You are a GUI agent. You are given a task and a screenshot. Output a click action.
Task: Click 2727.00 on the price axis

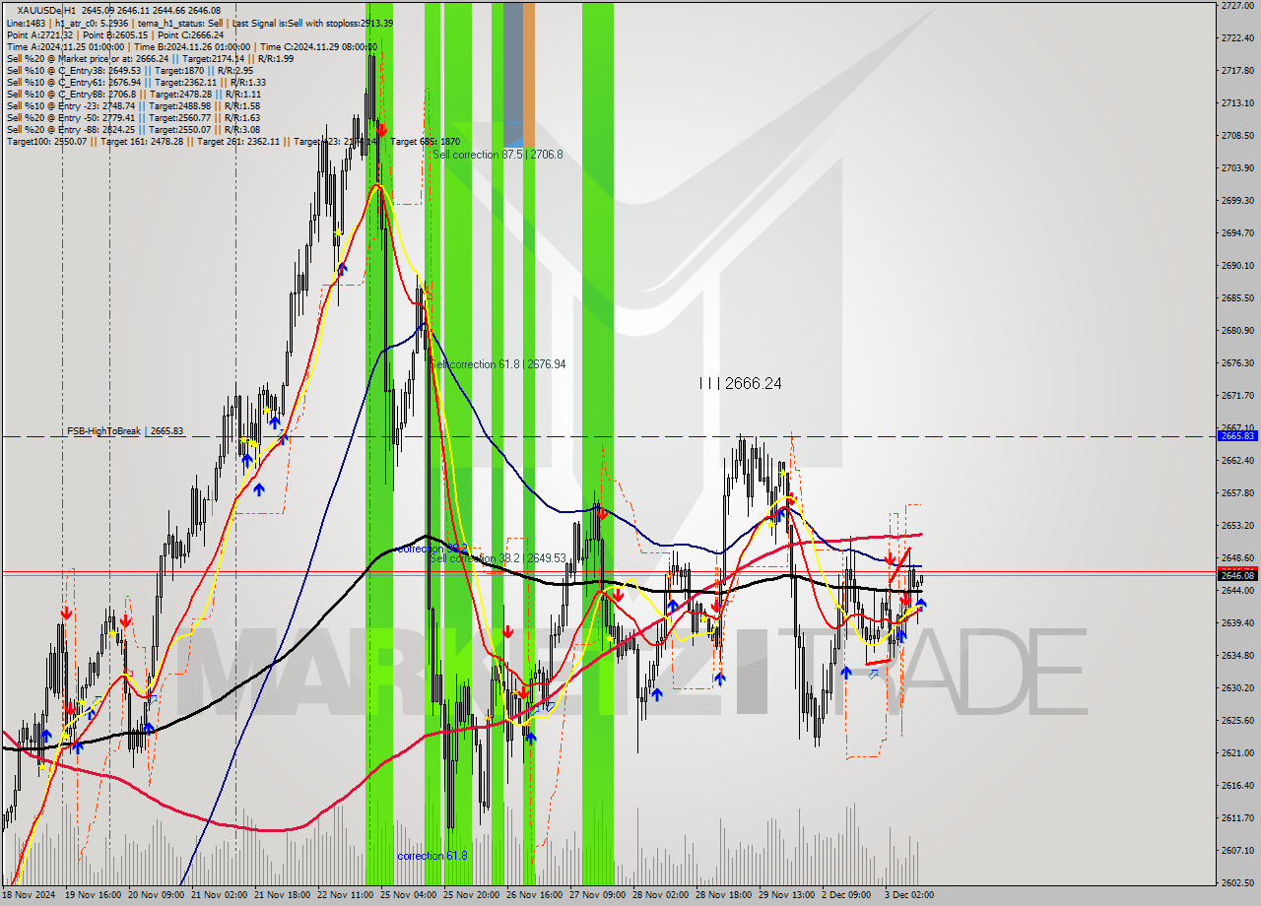1236,6
